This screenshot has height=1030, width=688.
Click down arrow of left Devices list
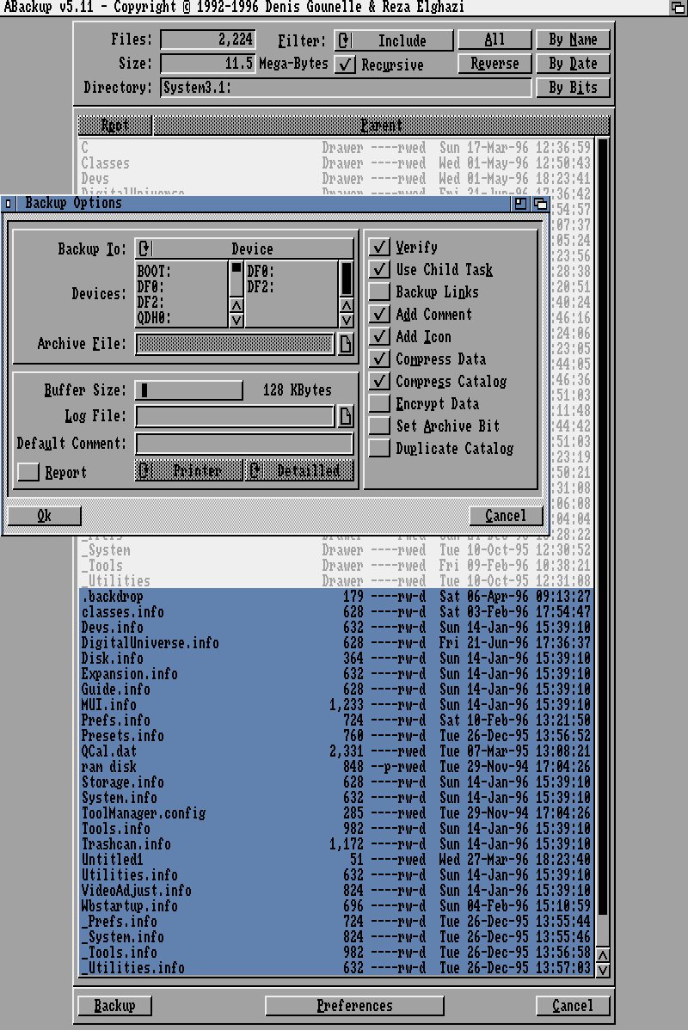click(236, 320)
